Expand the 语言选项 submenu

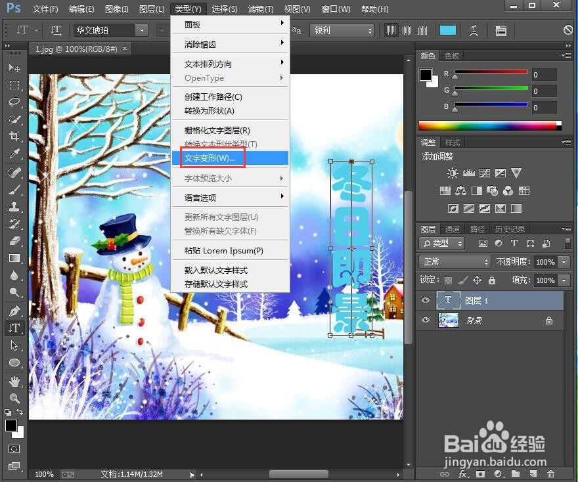tap(230, 198)
